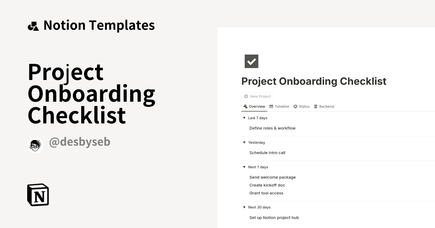This screenshot has width=435, height=228.
Task: Click the plus icon inside New Project
Action: point(246,96)
